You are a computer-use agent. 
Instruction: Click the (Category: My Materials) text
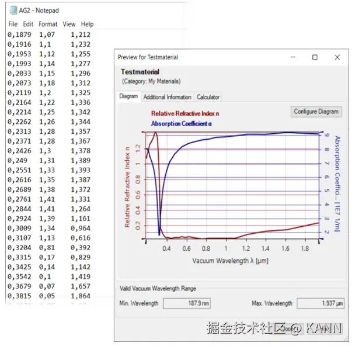tap(151, 81)
